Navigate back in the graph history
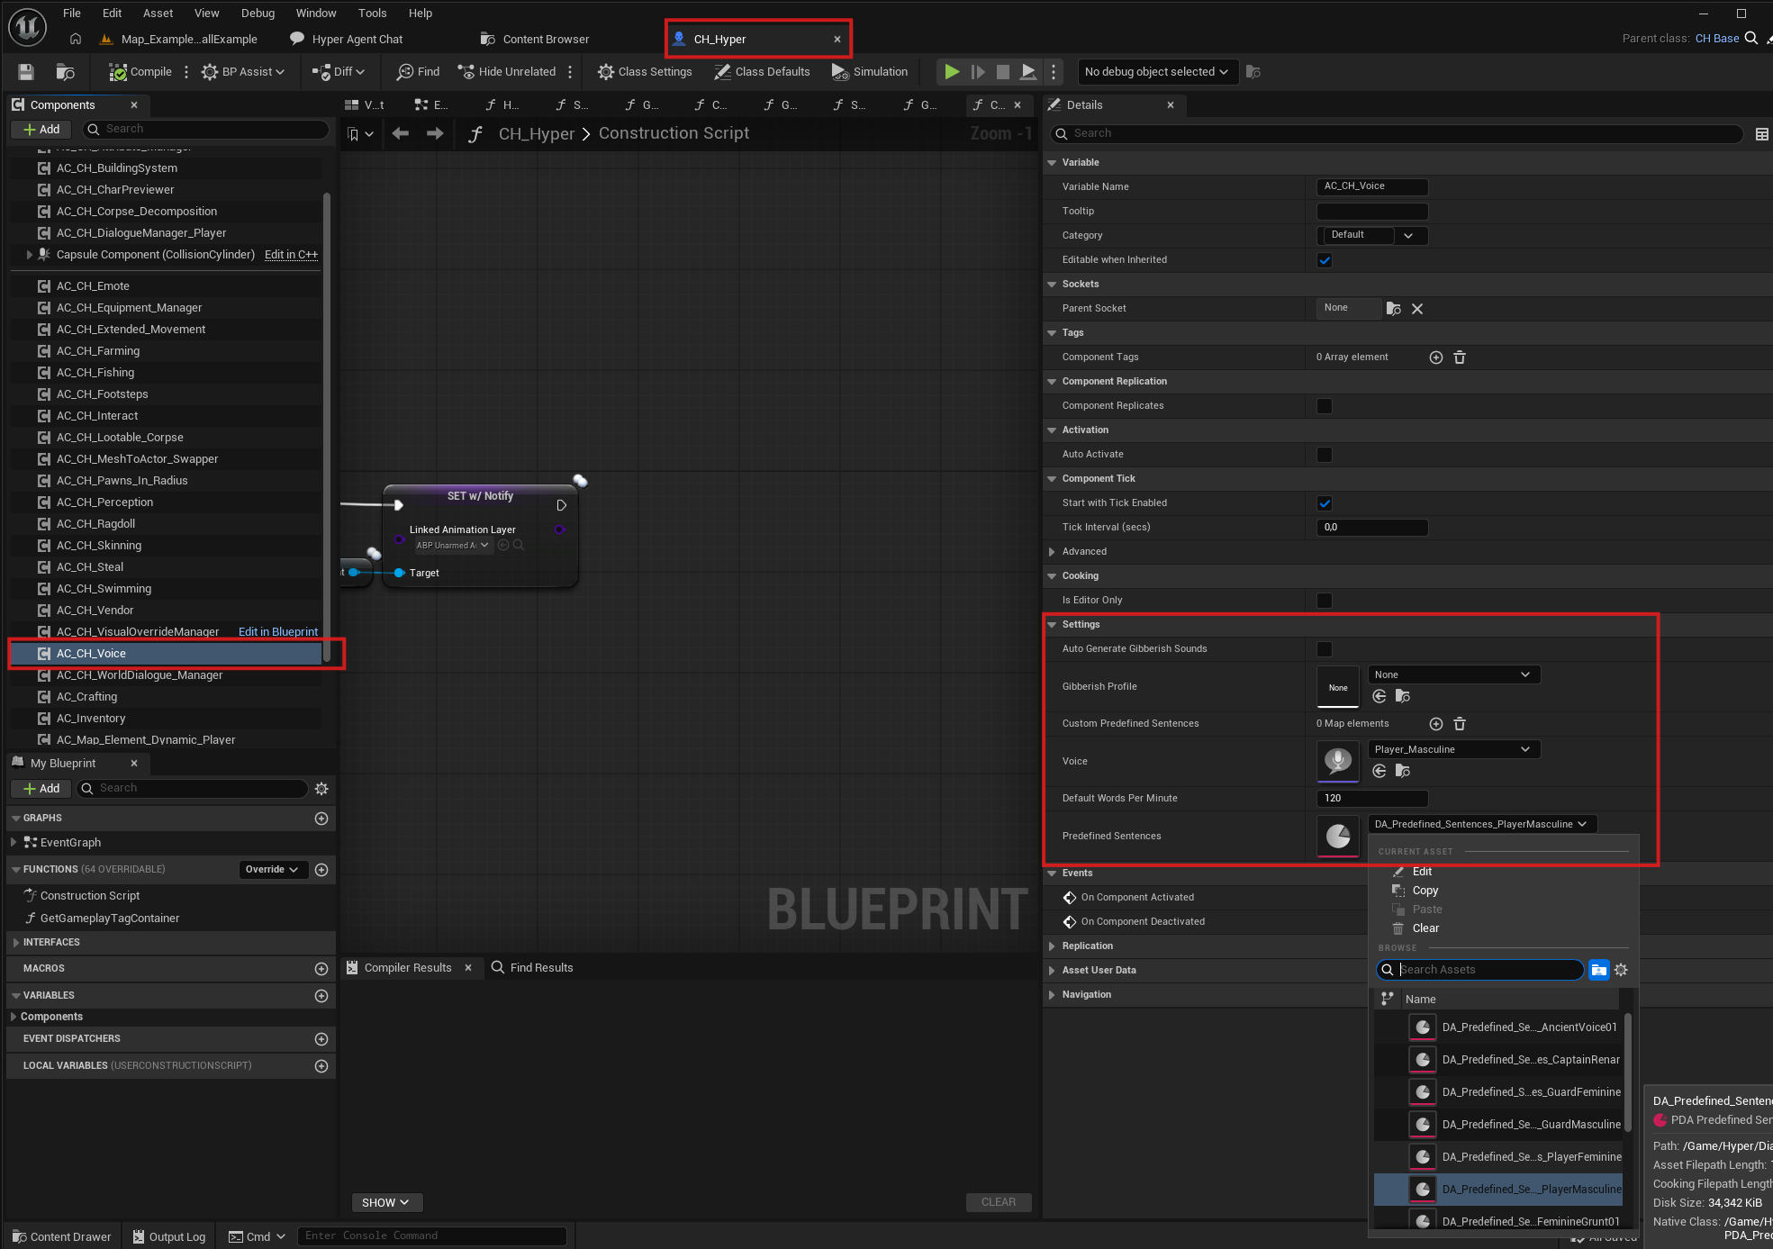The height and width of the screenshot is (1249, 1773). pyautogui.click(x=401, y=133)
